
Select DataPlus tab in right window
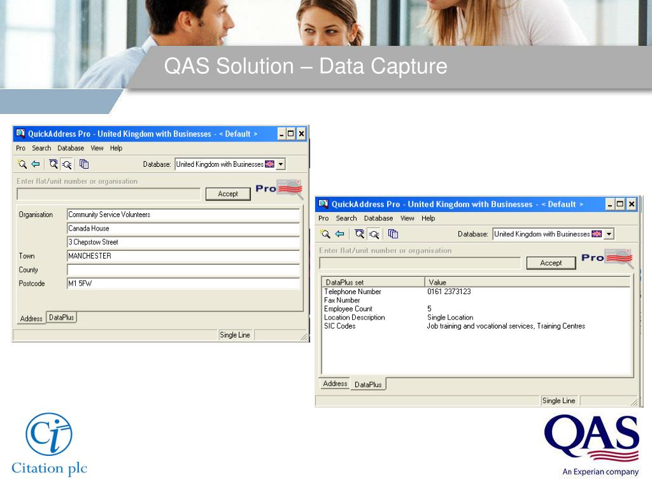[368, 385]
